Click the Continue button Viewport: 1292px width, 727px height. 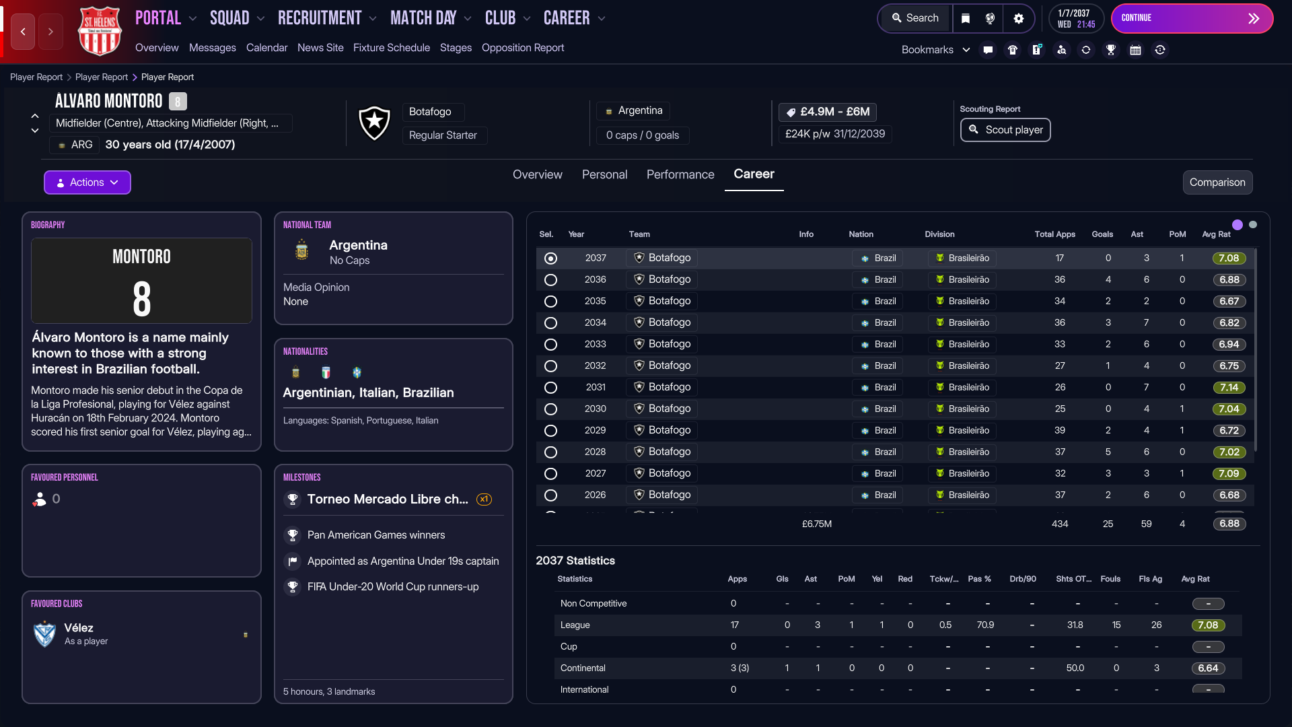1191,18
